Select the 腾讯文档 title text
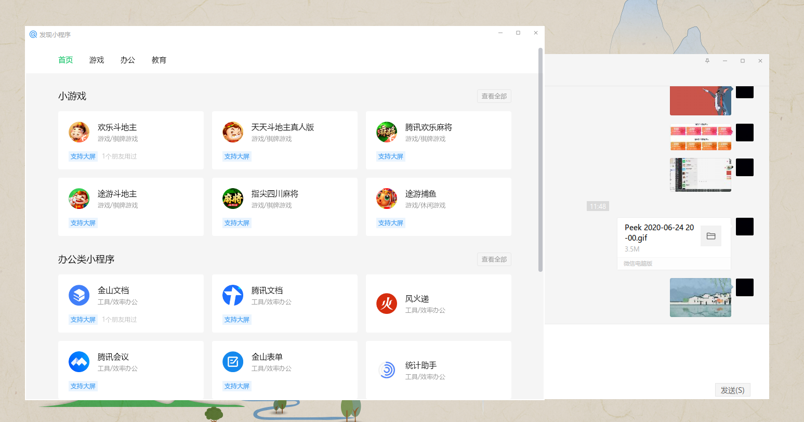Viewport: 804px width, 422px height. 267,291
